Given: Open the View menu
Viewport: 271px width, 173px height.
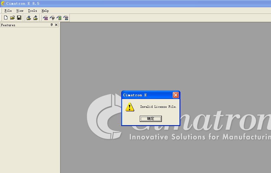Looking at the screenshot, I should 19,11.
